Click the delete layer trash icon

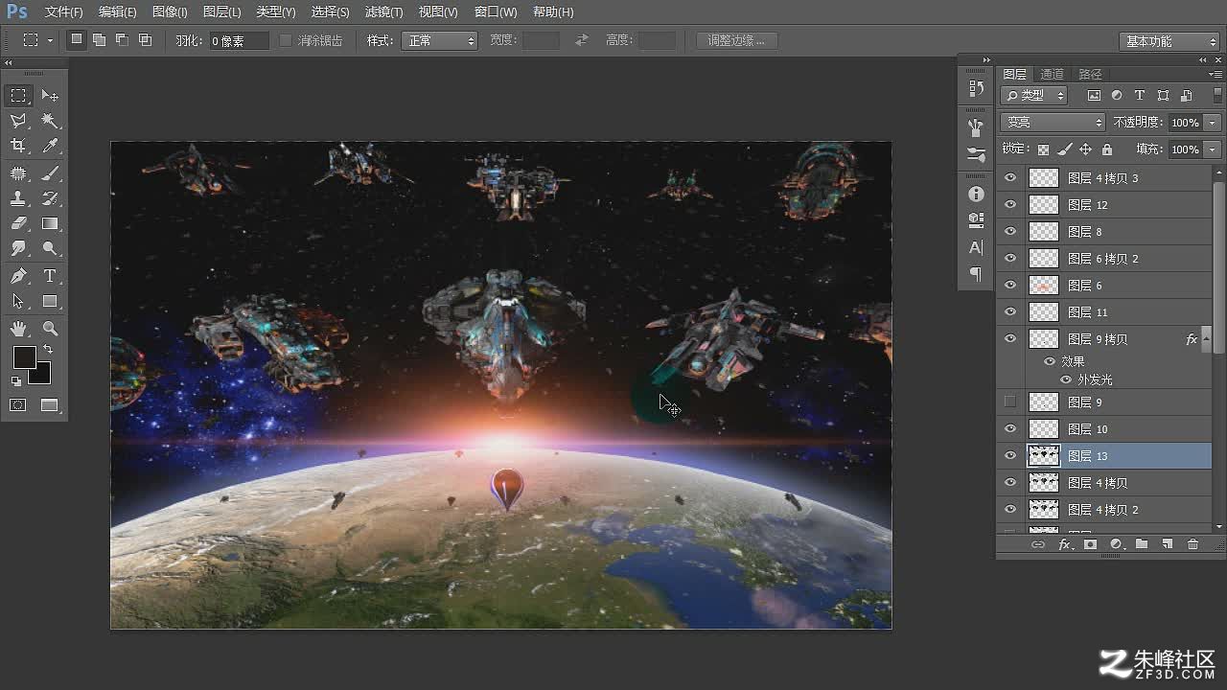[x=1192, y=544]
